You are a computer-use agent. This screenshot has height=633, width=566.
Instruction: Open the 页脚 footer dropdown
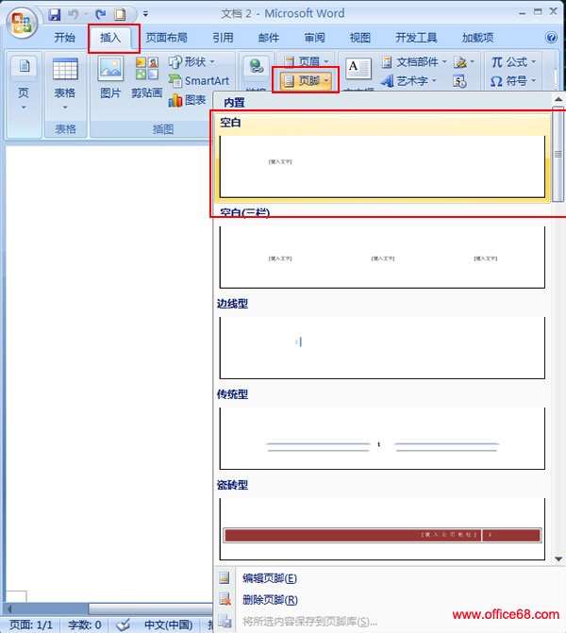[307, 81]
